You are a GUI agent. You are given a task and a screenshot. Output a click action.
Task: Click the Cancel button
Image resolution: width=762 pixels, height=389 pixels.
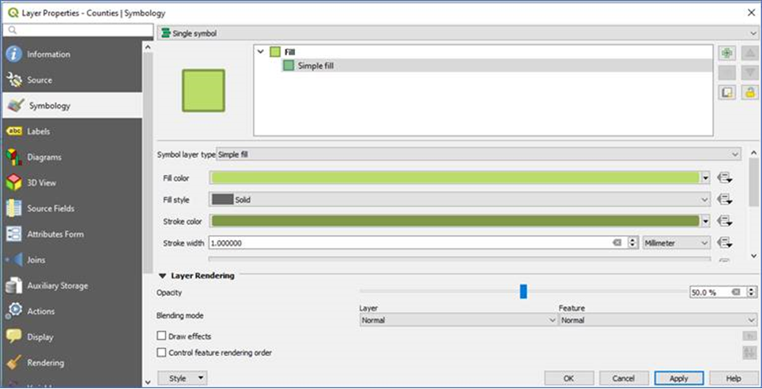pyautogui.click(x=624, y=378)
